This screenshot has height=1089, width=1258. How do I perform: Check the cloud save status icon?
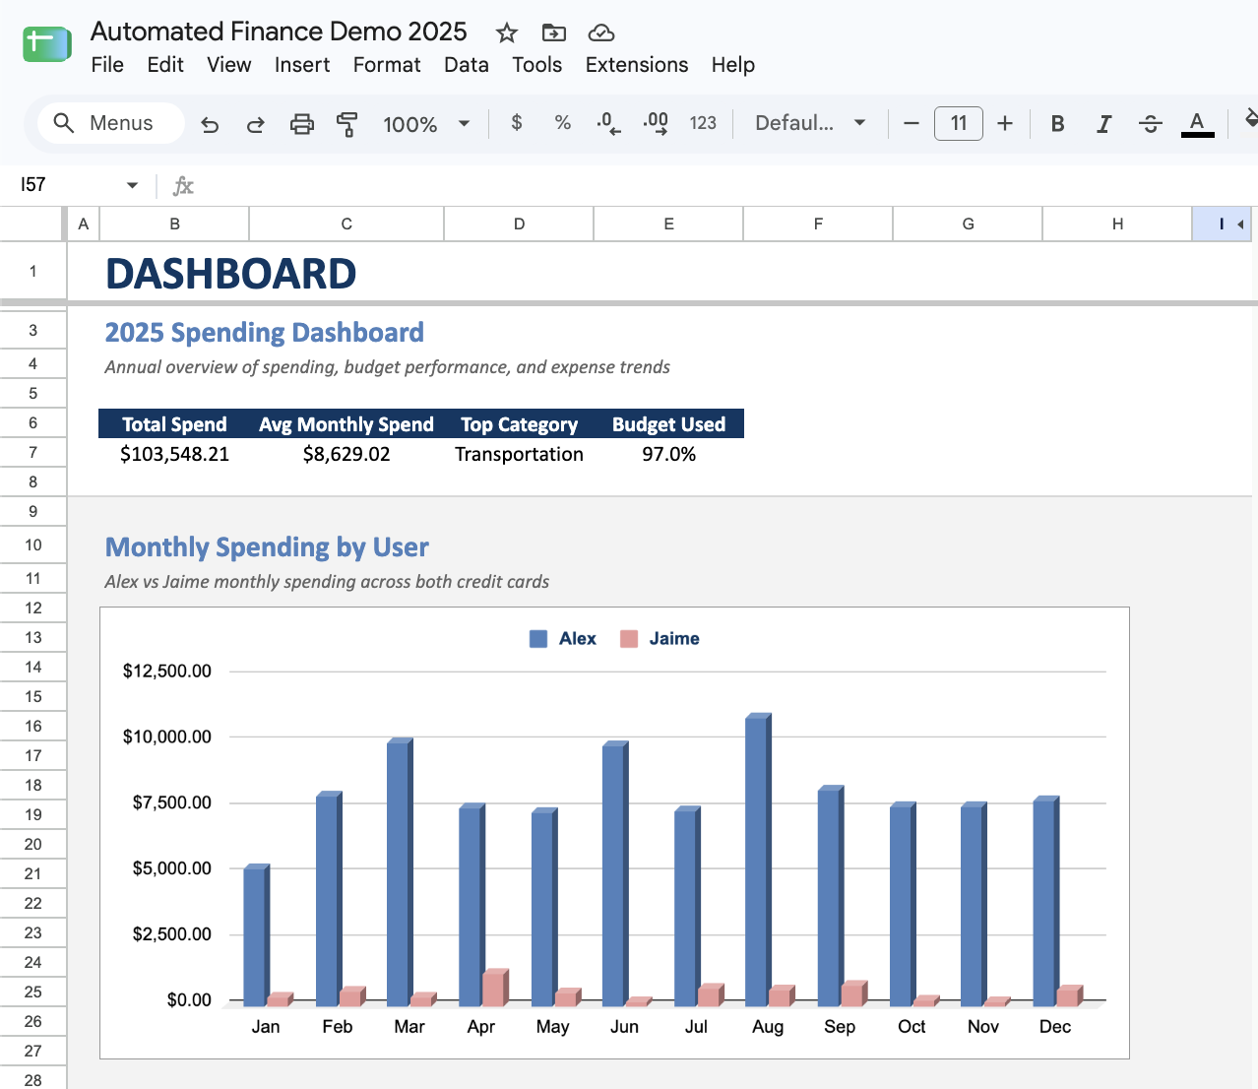pyautogui.click(x=601, y=32)
